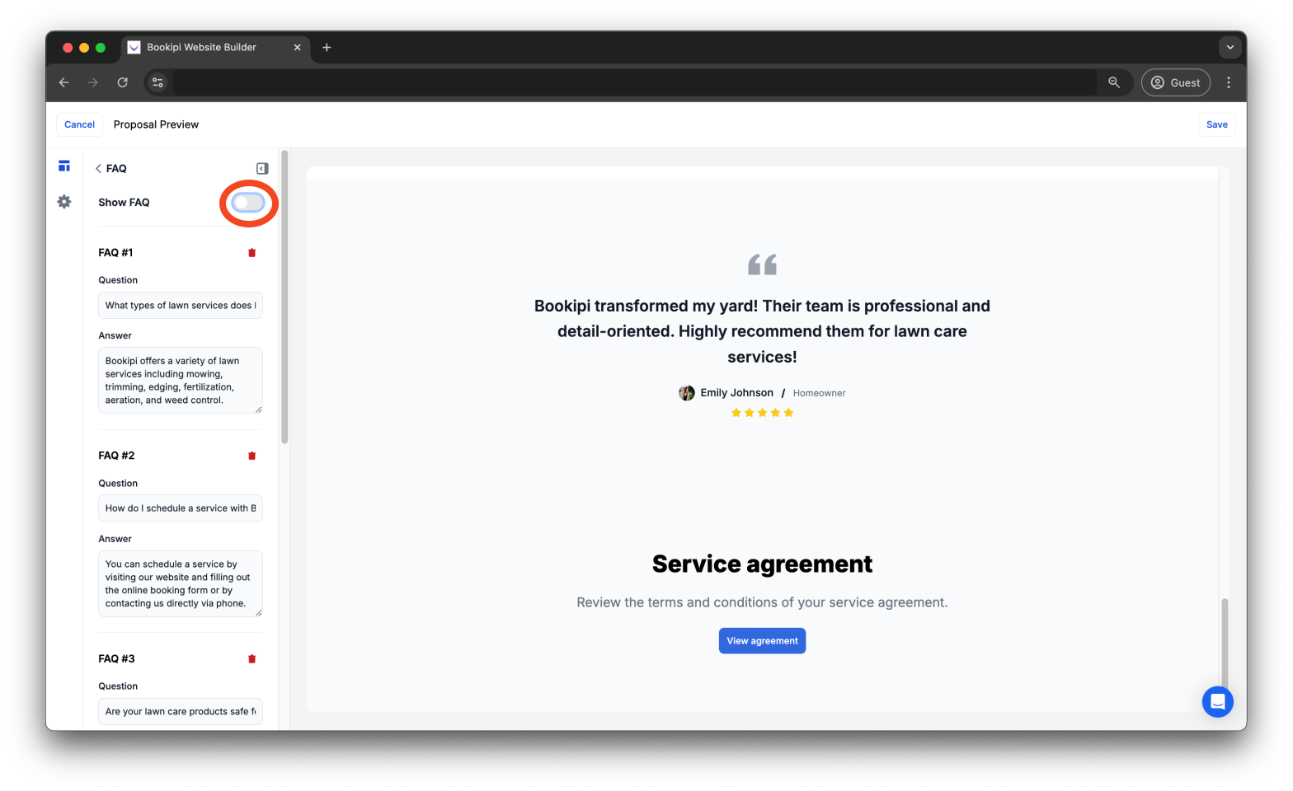Open the tab search chevron dropdown
Image resolution: width=1293 pixels, height=791 pixels.
pos(1230,47)
